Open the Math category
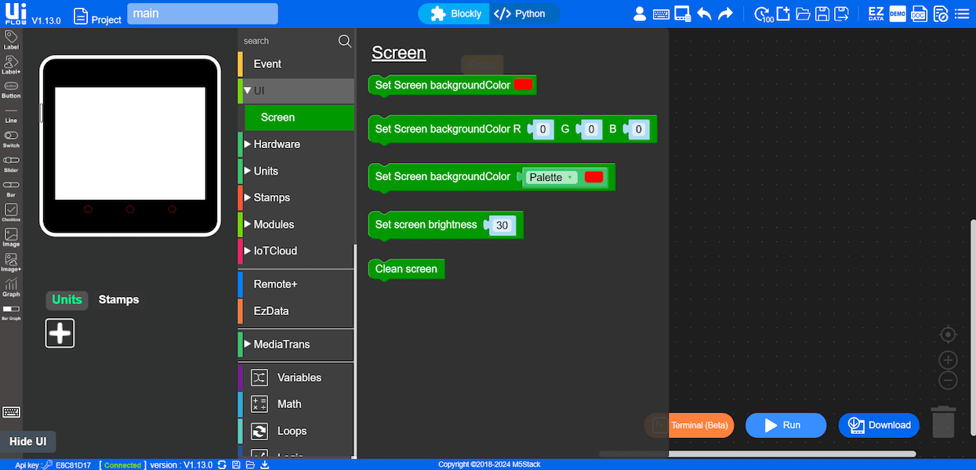This screenshot has width=976, height=470. pos(296,404)
